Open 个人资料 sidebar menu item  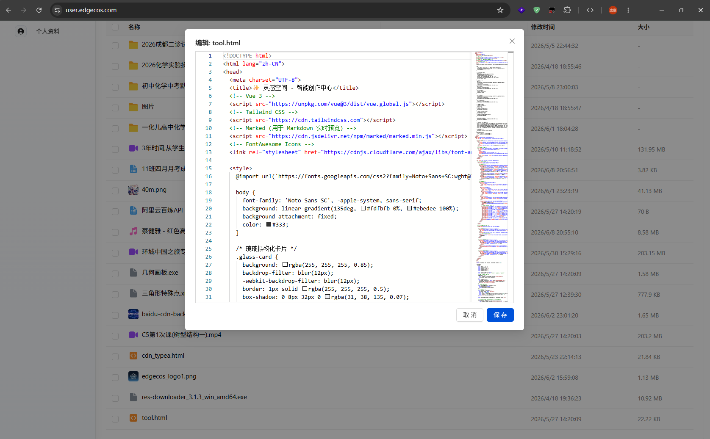coord(47,31)
